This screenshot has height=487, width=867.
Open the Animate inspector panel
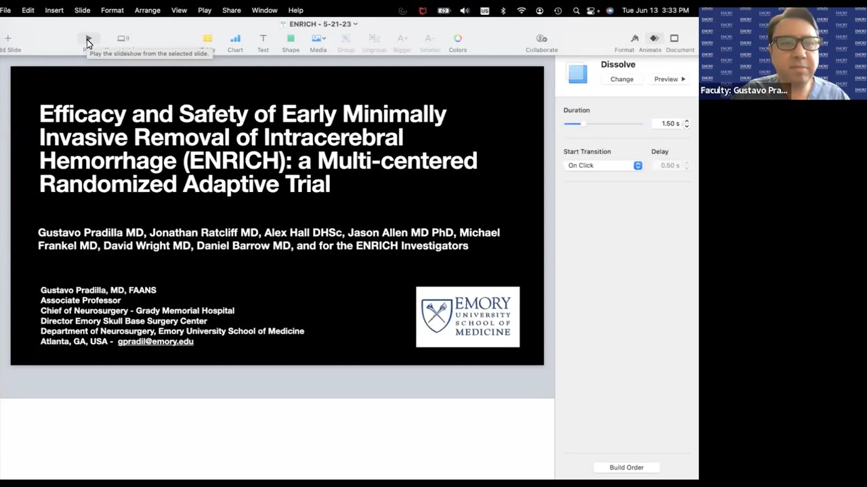point(654,39)
